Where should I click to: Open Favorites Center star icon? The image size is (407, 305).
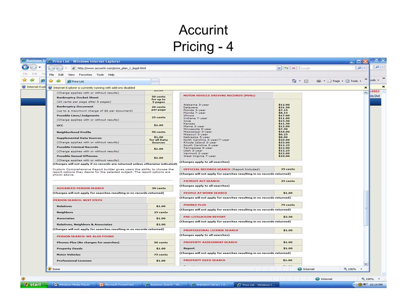51,81
